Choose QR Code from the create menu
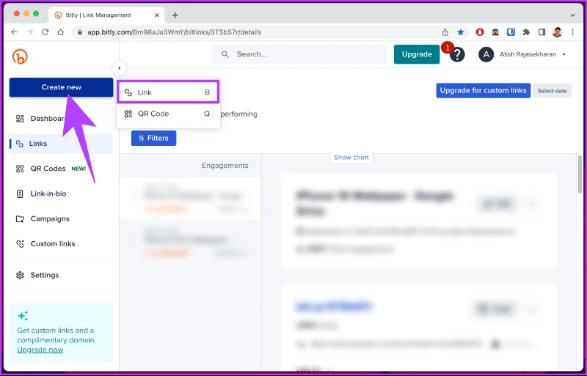This screenshot has width=587, height=376. 168,114
